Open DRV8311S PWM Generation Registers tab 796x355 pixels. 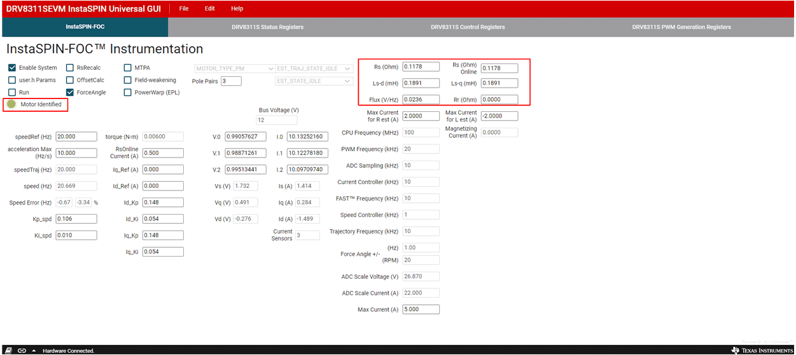pos(681,27)
